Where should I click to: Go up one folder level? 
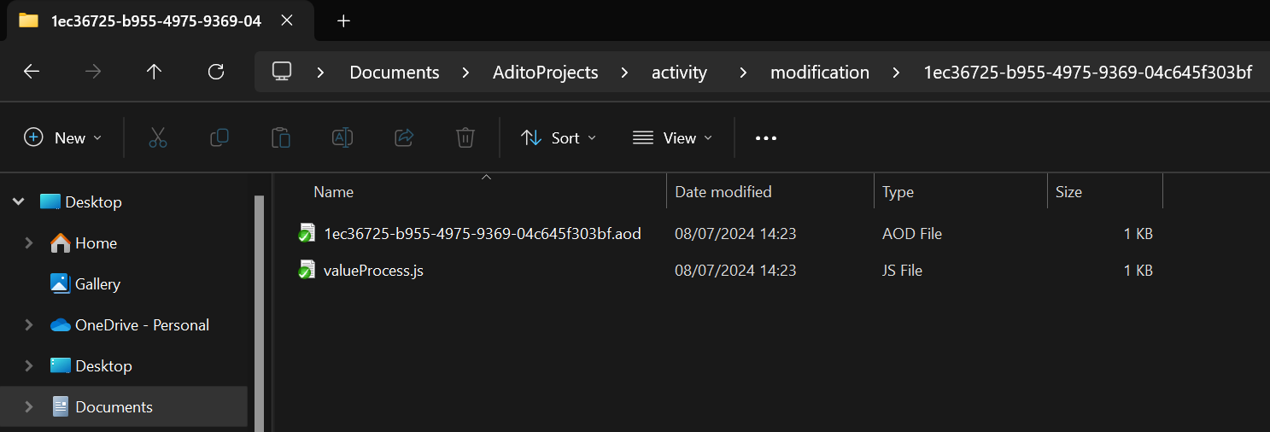tap(155, 72)
